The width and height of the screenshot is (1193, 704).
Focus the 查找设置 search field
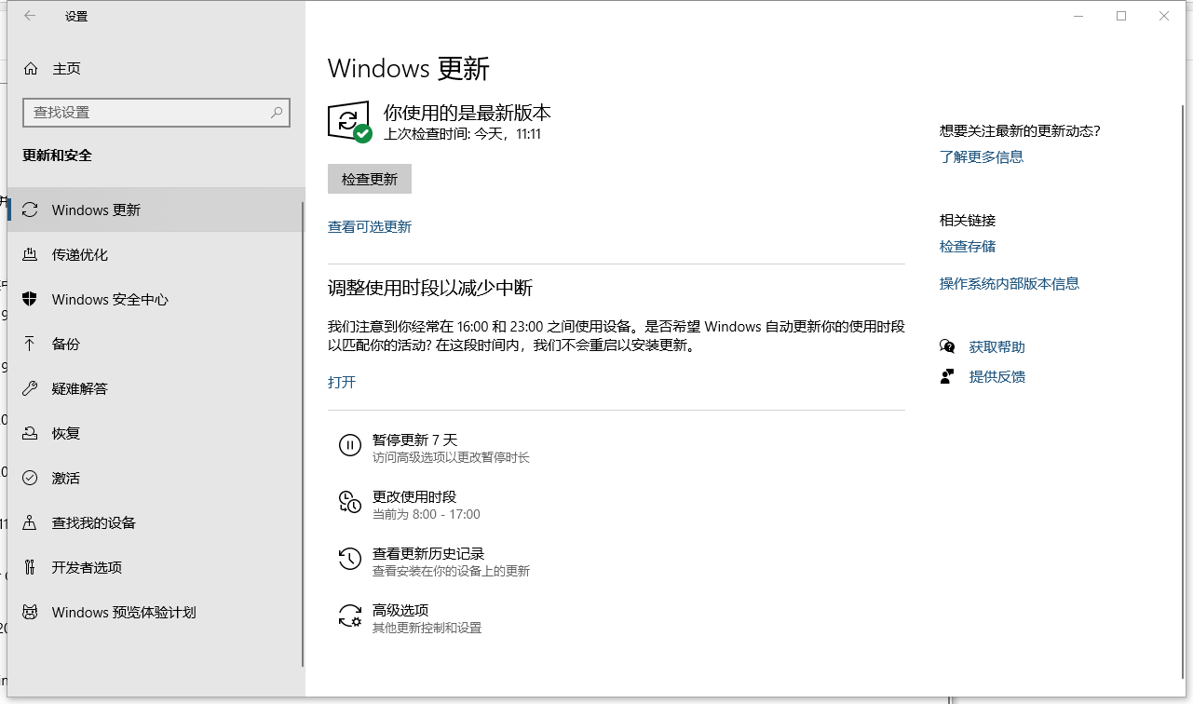click(x=156, y=113)
